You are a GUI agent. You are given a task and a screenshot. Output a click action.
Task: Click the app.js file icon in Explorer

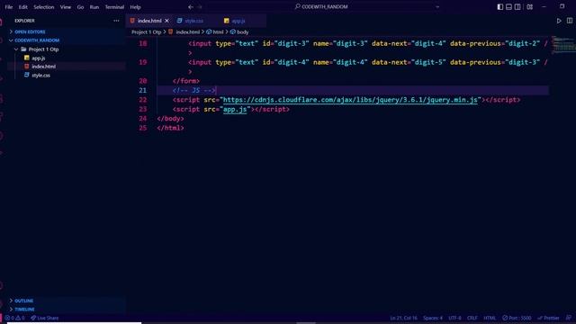[27, 58]
